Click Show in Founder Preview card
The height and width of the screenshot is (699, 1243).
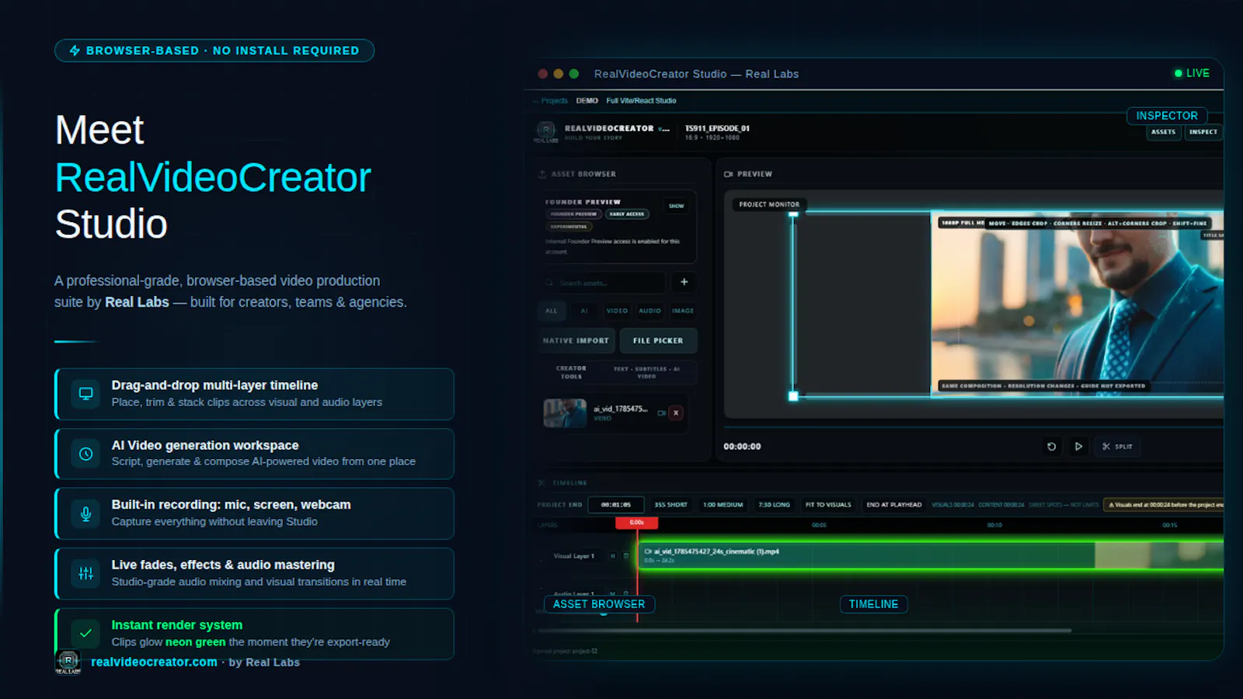tap(677, 206)
